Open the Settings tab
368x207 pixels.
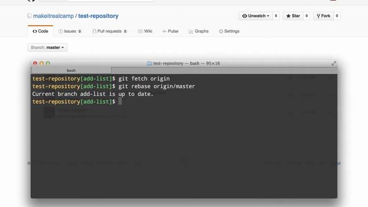click(x=229, y=31)
